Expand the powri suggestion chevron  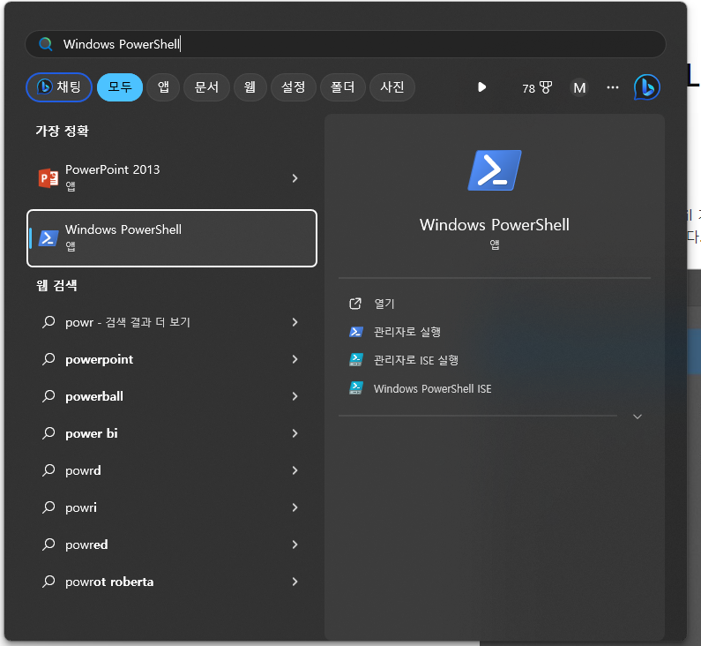[x=295, y=507]
